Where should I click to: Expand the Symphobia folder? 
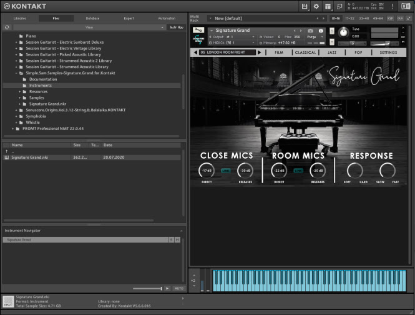pyautogui.click(x=16, y=116)
